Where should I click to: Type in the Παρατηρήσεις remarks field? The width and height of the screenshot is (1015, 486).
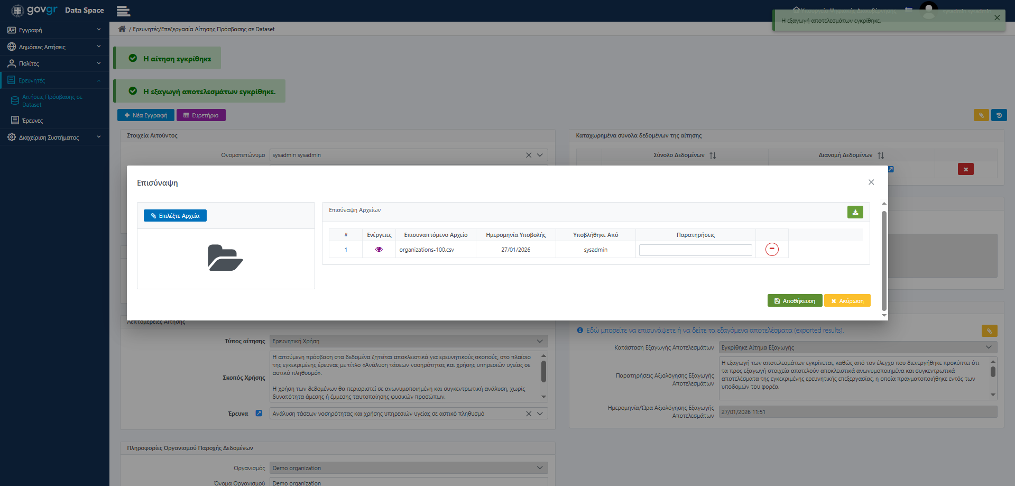695,250
